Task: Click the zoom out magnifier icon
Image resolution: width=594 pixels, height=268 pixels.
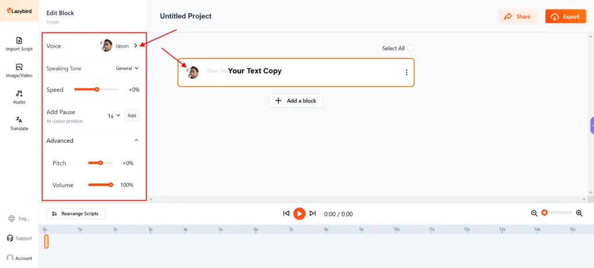Action: tap(534, 213)
